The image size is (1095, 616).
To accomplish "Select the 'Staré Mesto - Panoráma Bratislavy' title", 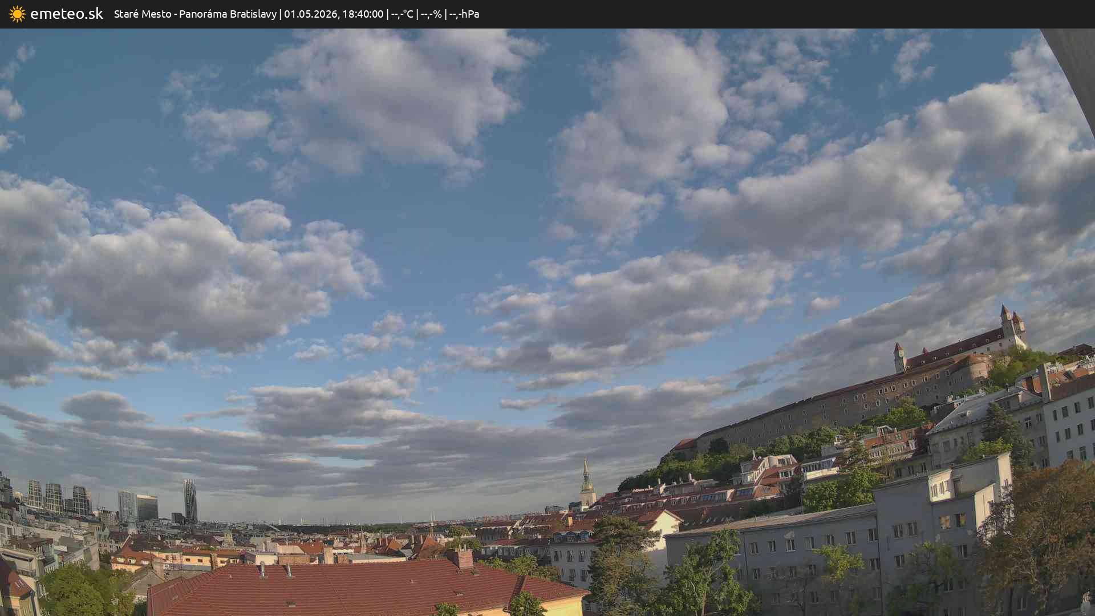I will 195,14.
